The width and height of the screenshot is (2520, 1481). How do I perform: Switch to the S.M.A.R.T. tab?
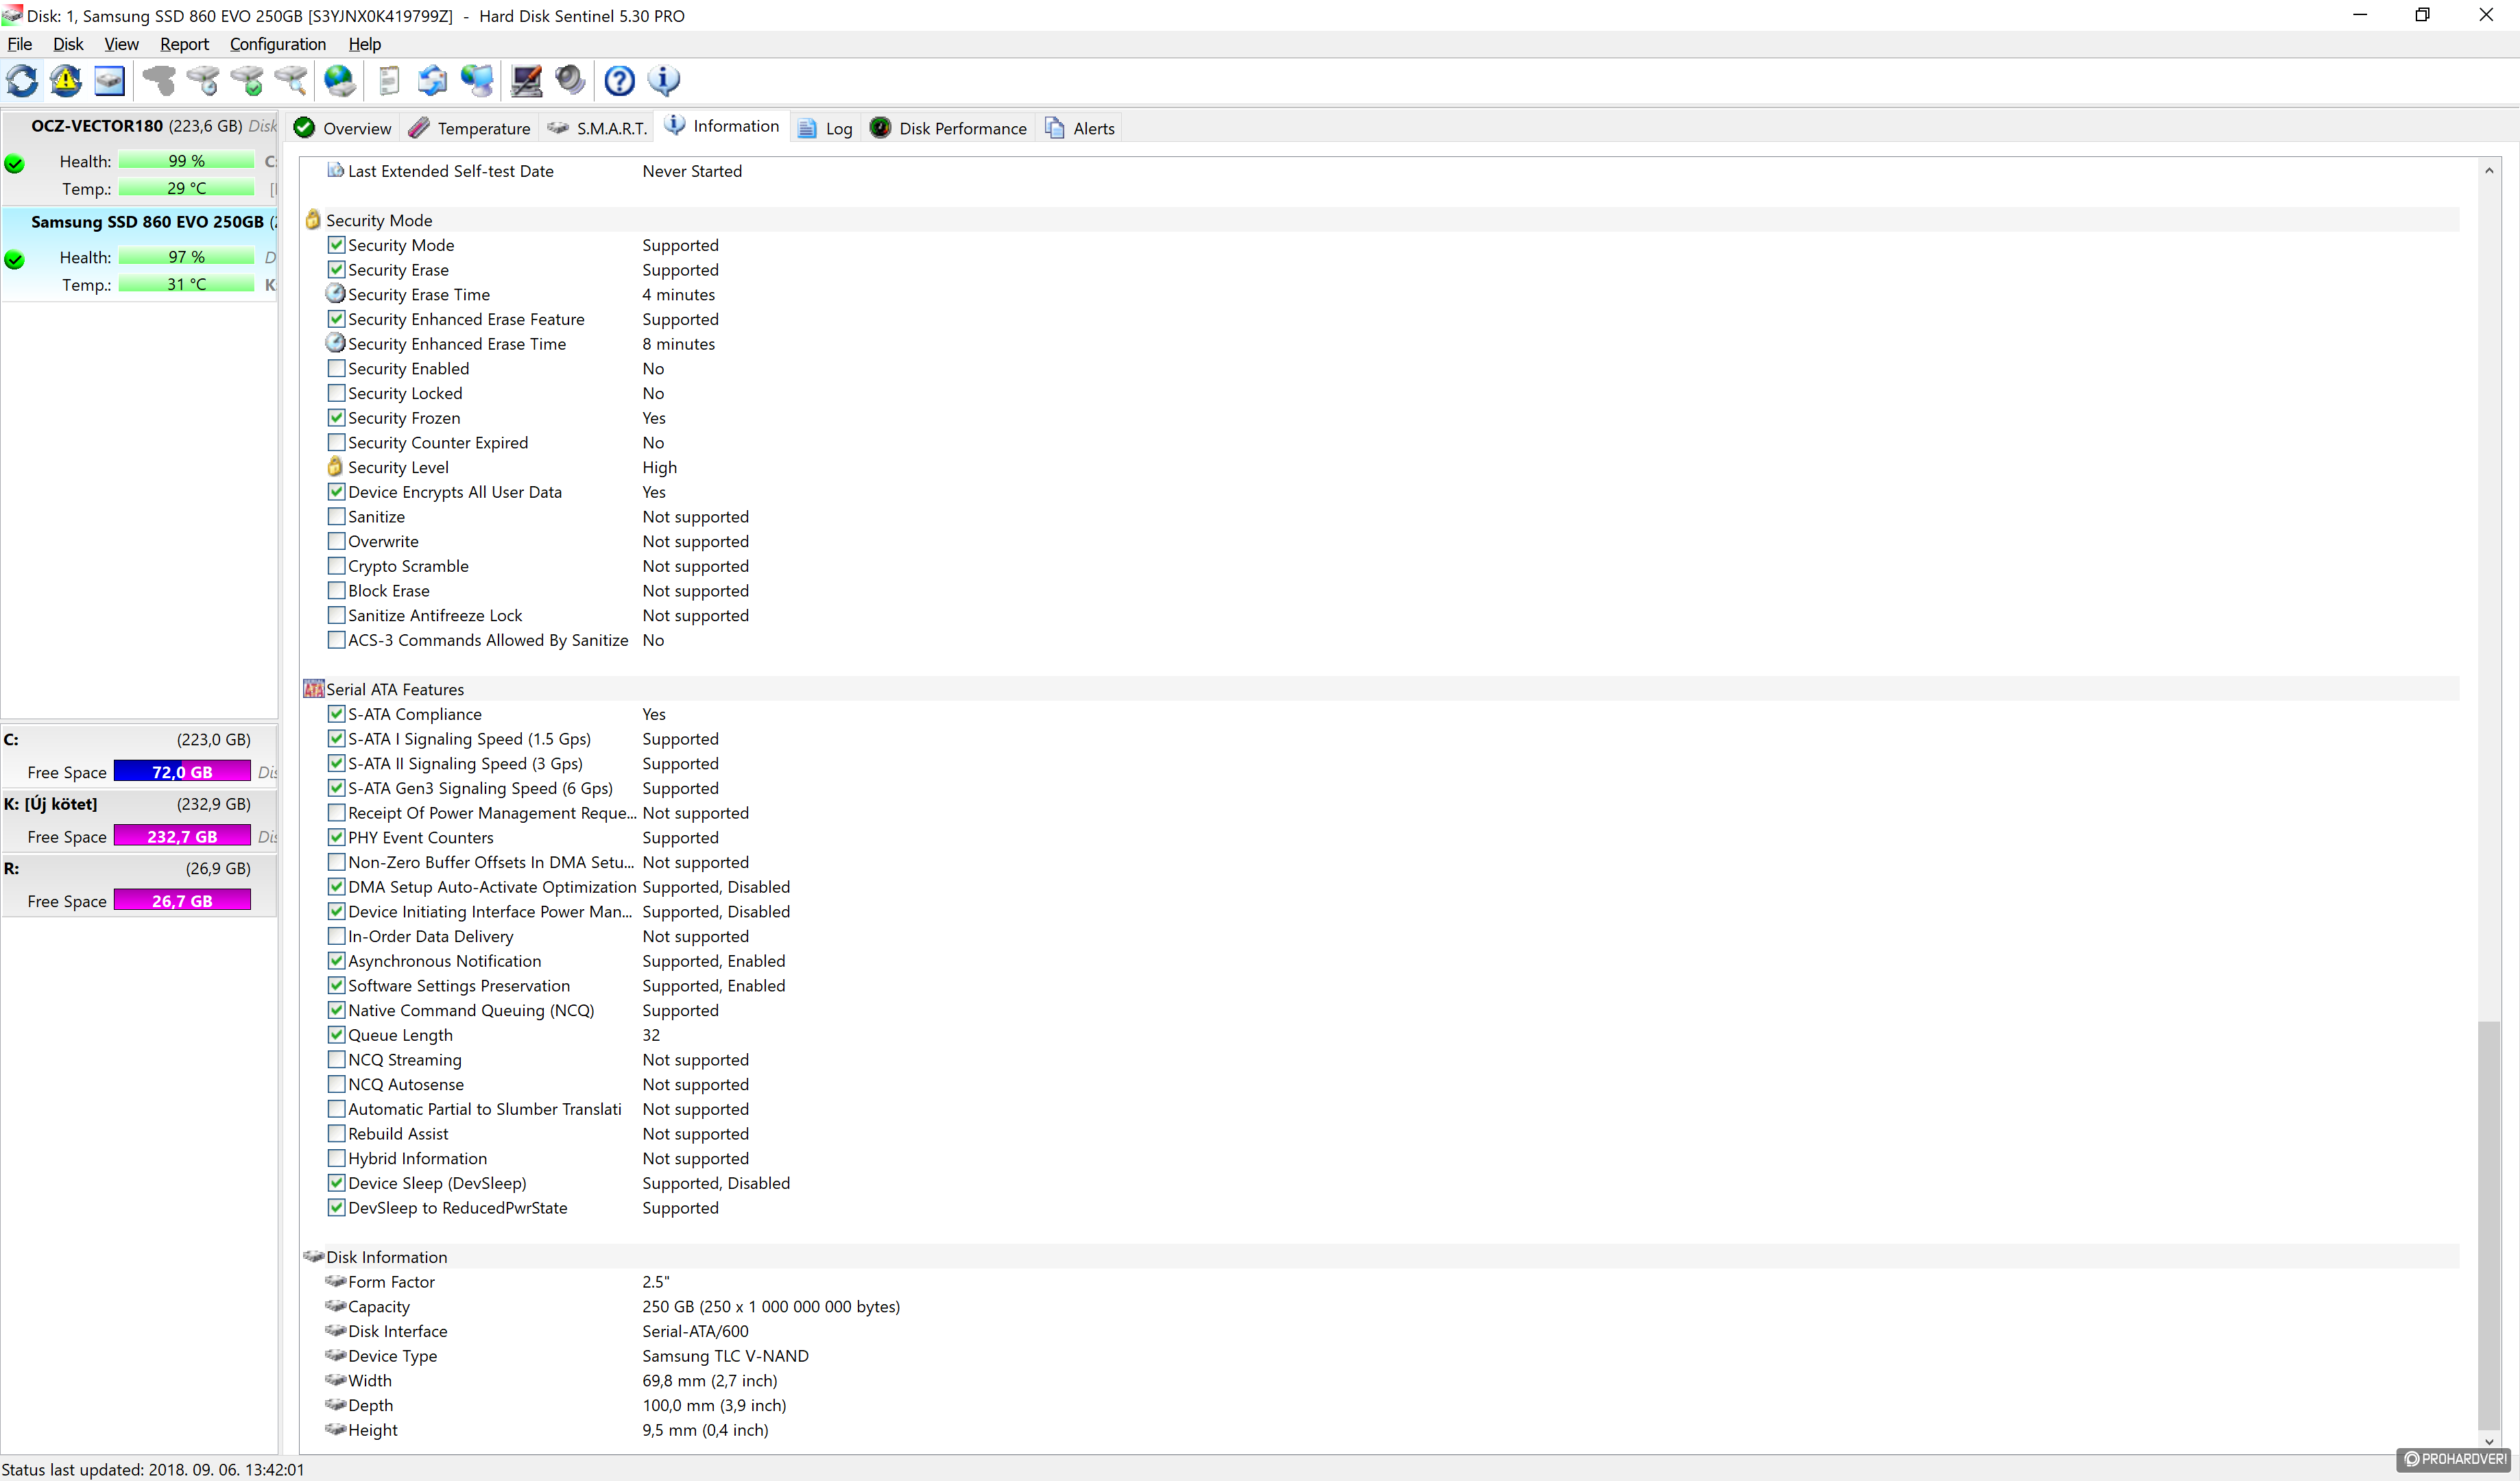tap(597, 128)
